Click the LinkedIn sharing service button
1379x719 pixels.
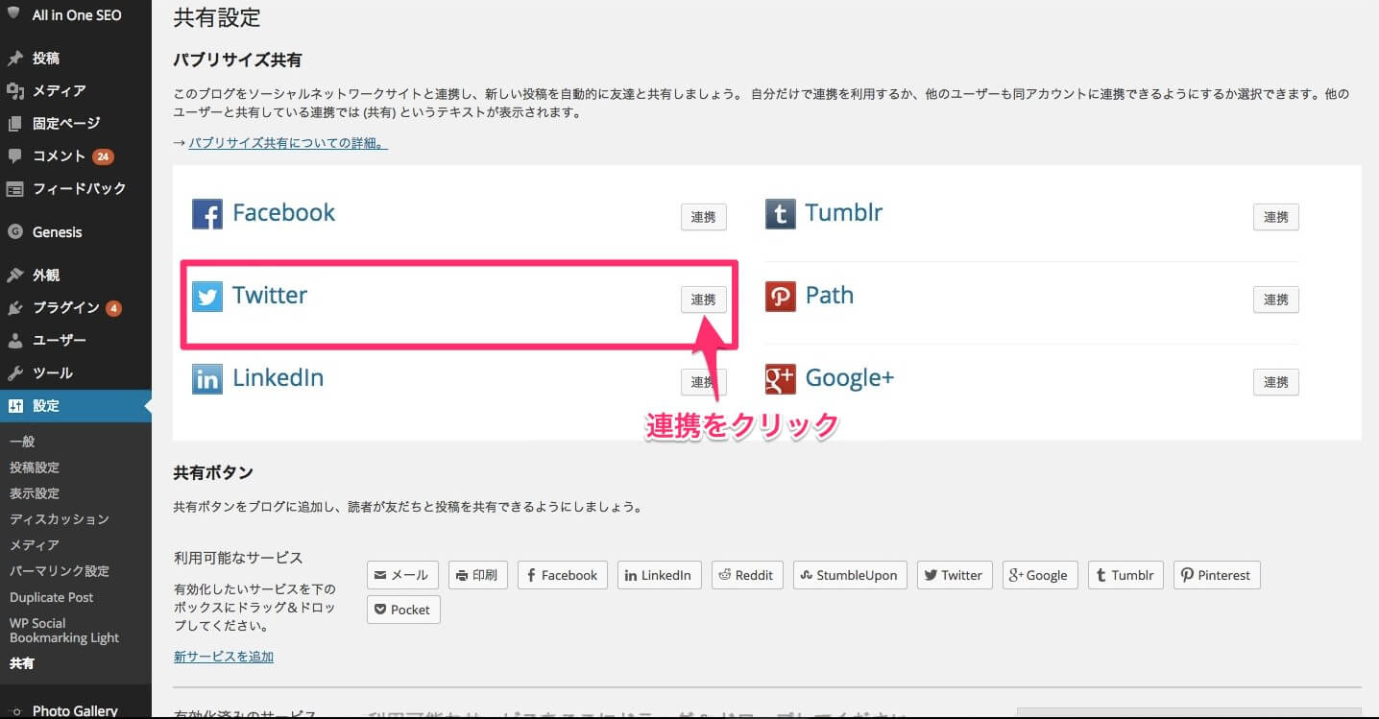tap(660, 575)
